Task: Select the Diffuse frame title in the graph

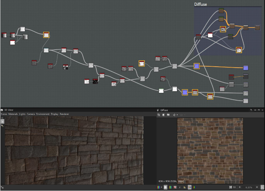Action: coord(201,4)
